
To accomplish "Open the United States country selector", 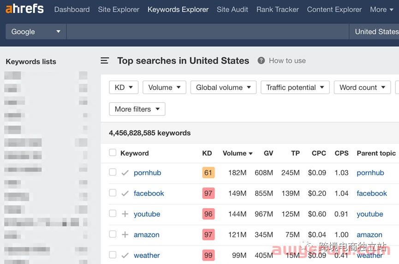I will [x=374, y=31].
